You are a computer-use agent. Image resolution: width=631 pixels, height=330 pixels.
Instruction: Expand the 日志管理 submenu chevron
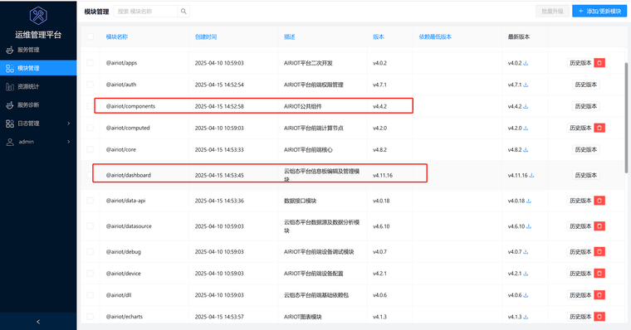[68, 124]
